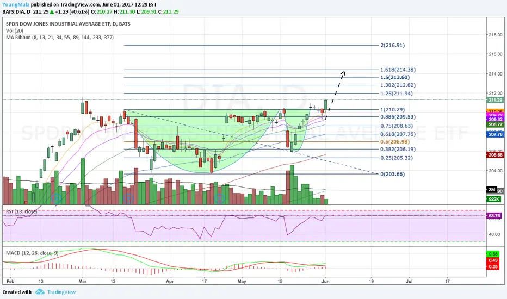
Task: Click the latest green candlestick at June 1
Action: 326,105
